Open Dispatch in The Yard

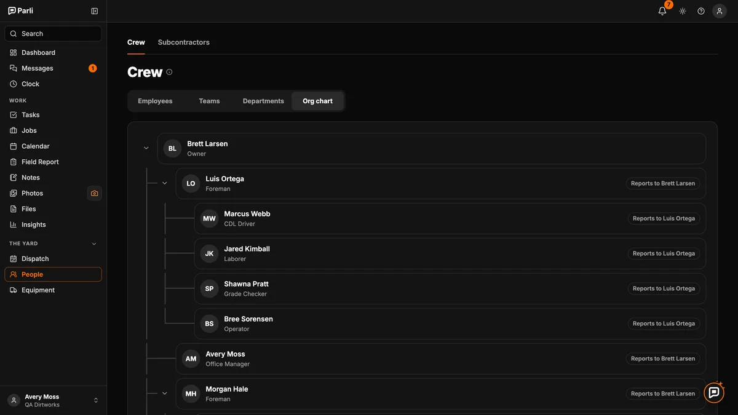tap(53, 259)
